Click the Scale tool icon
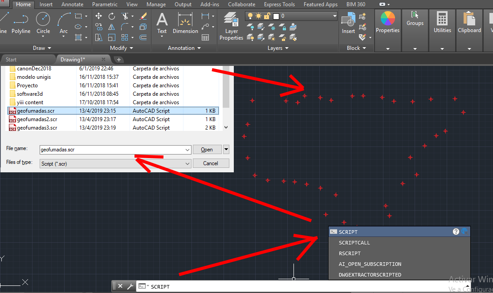The image size is (493, 293). 112,38
